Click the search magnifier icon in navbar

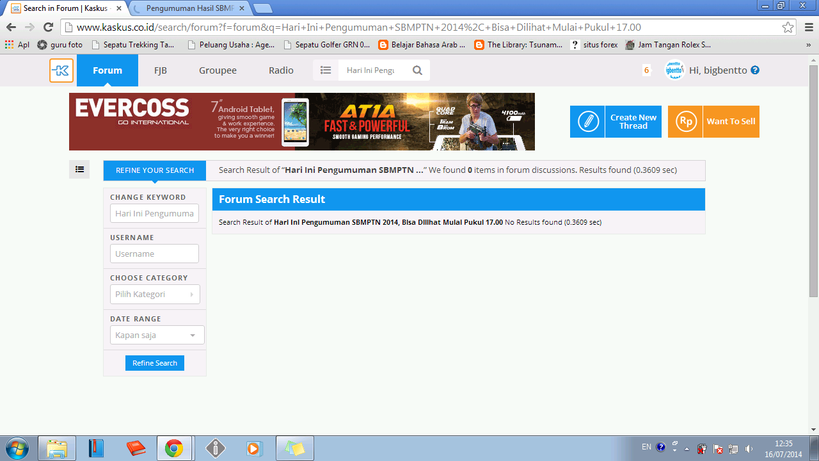point(417,70)
